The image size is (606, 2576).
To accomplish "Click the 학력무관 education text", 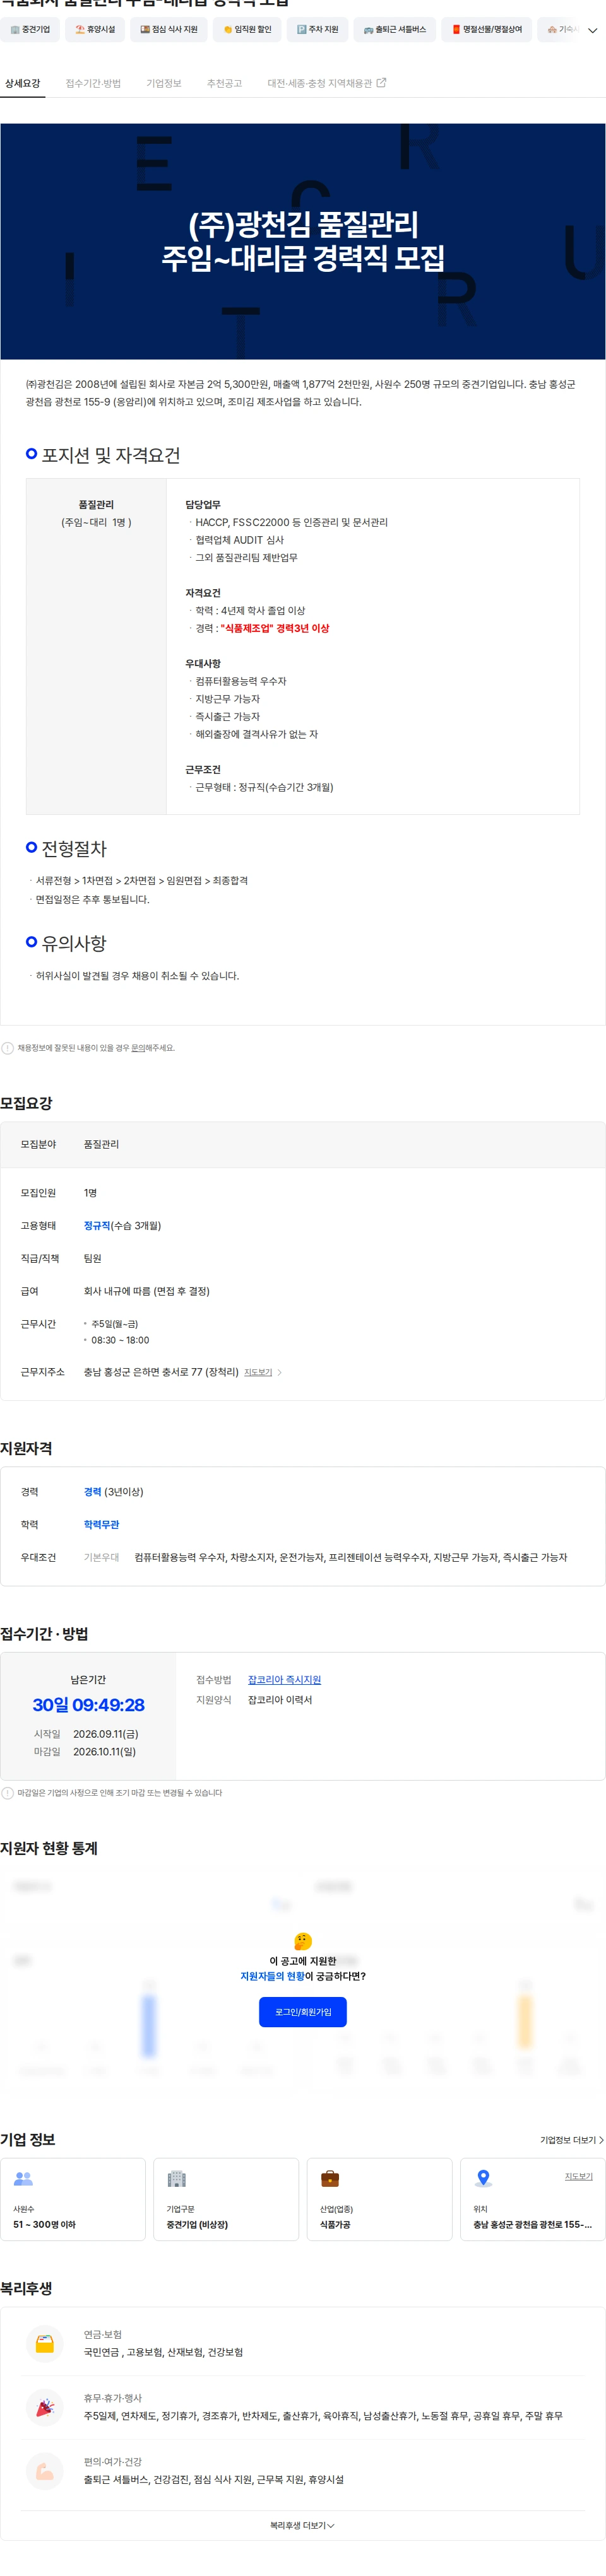I will [101, 1524].
